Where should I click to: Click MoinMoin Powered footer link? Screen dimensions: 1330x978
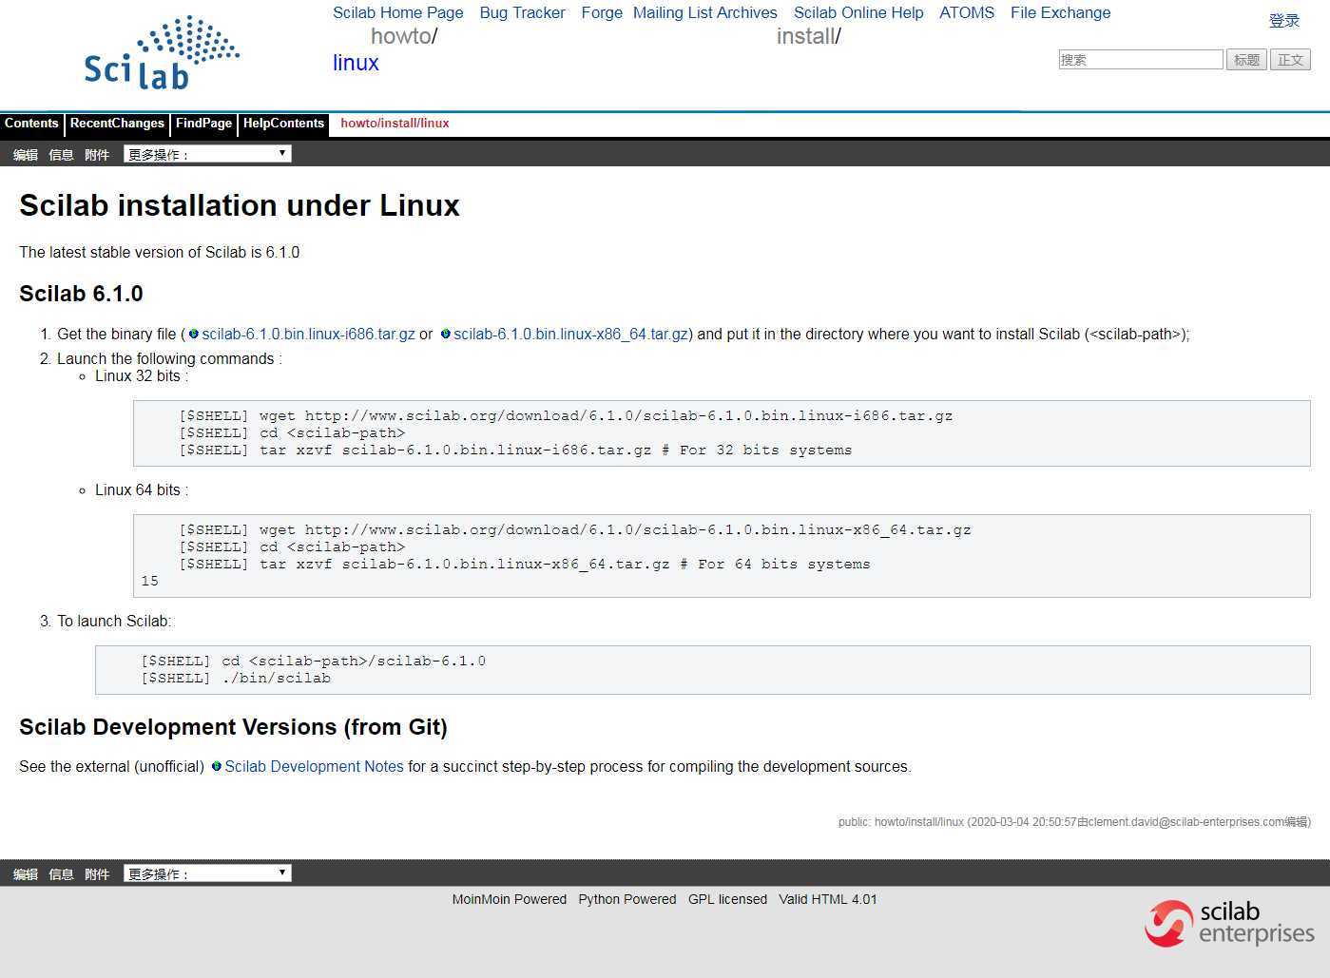click(510, 899)
